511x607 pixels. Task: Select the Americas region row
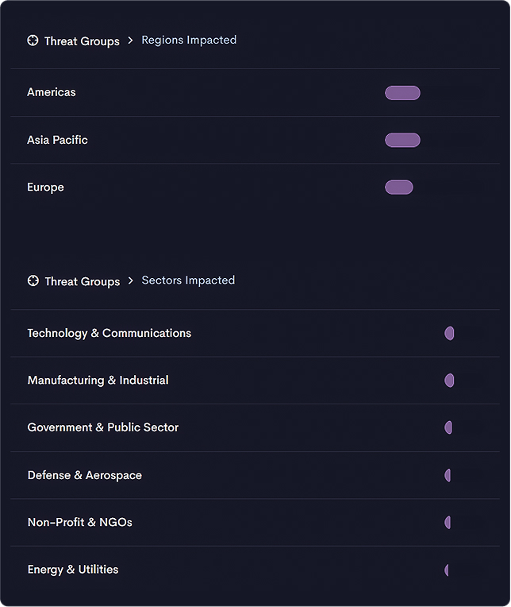255,93
